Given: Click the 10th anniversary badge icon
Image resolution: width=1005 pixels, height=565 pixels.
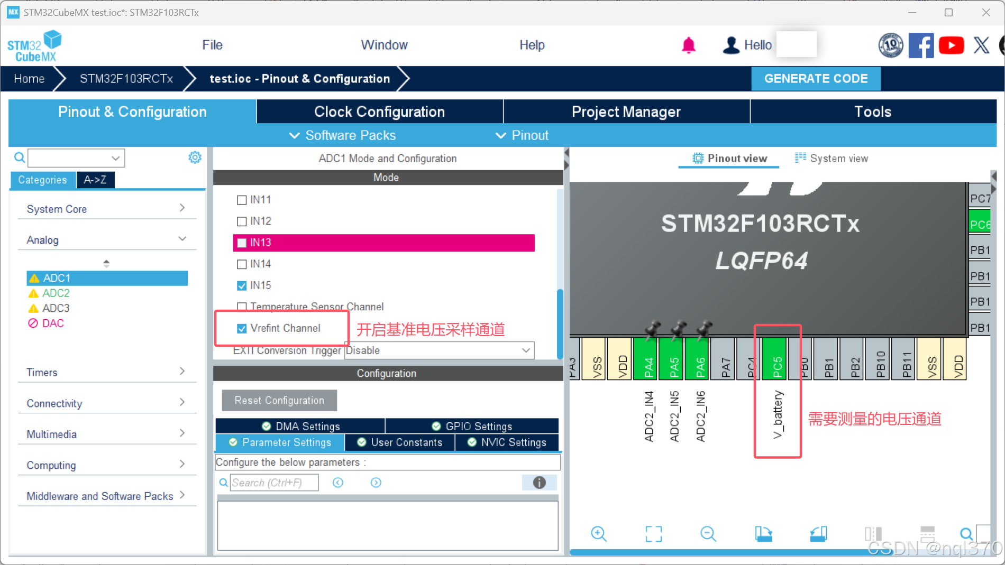Looking at the screenshot, I should 891,45.
